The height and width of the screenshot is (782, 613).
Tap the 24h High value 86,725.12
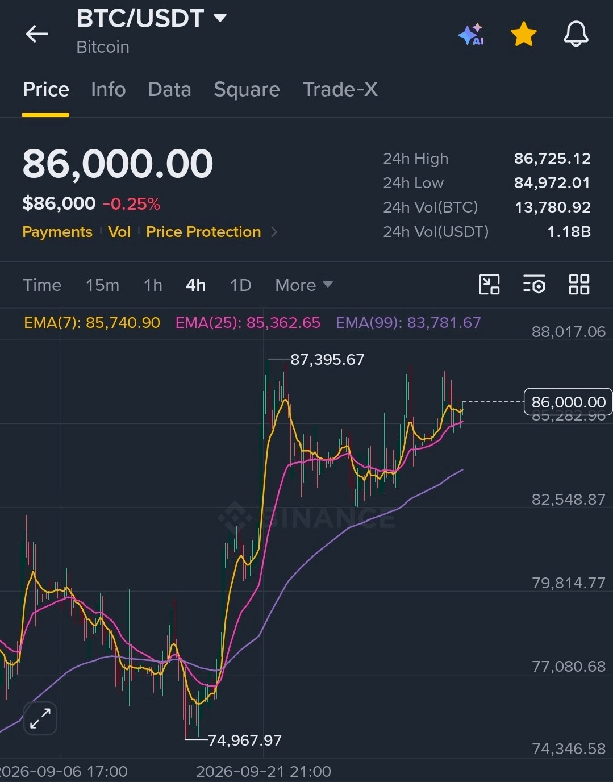552,159
